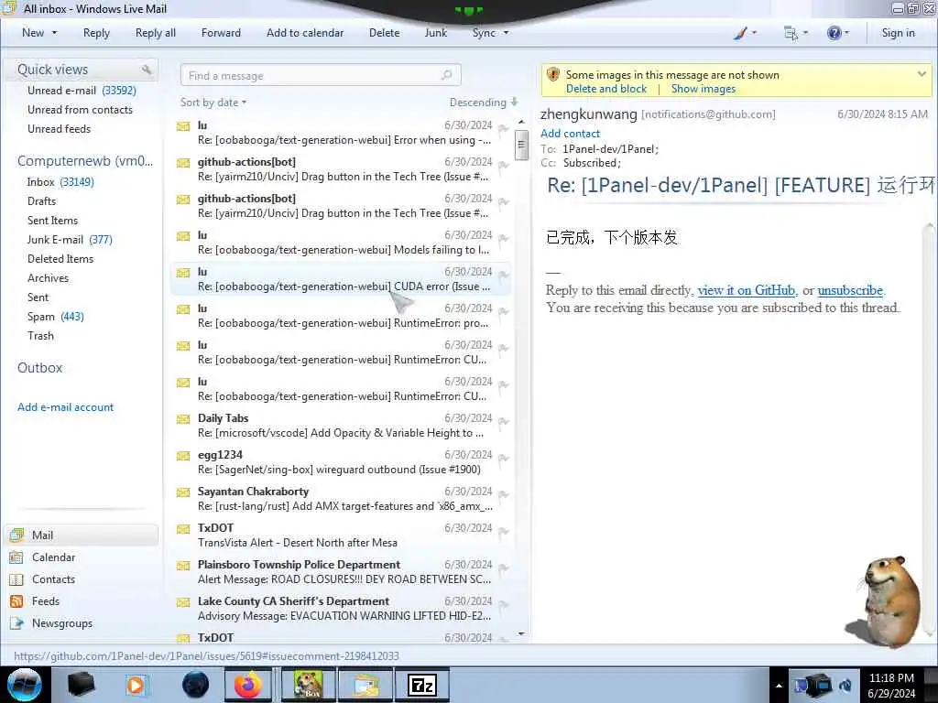Click the hamster Box taskbar icon
The width and height of the screenshot is (938, 703).
(308, 685)
